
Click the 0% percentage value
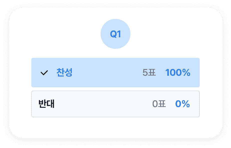pyautogui.click(x=183, y=104)
